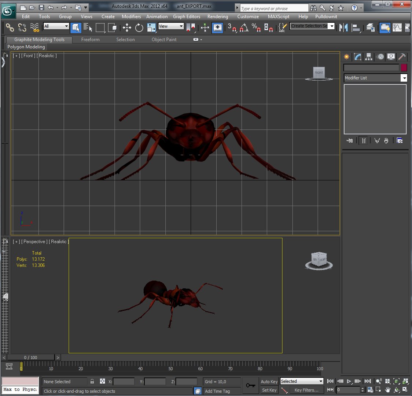Click the Set Key button
This screenshot has height=396, width=412.
click(269, 390)
